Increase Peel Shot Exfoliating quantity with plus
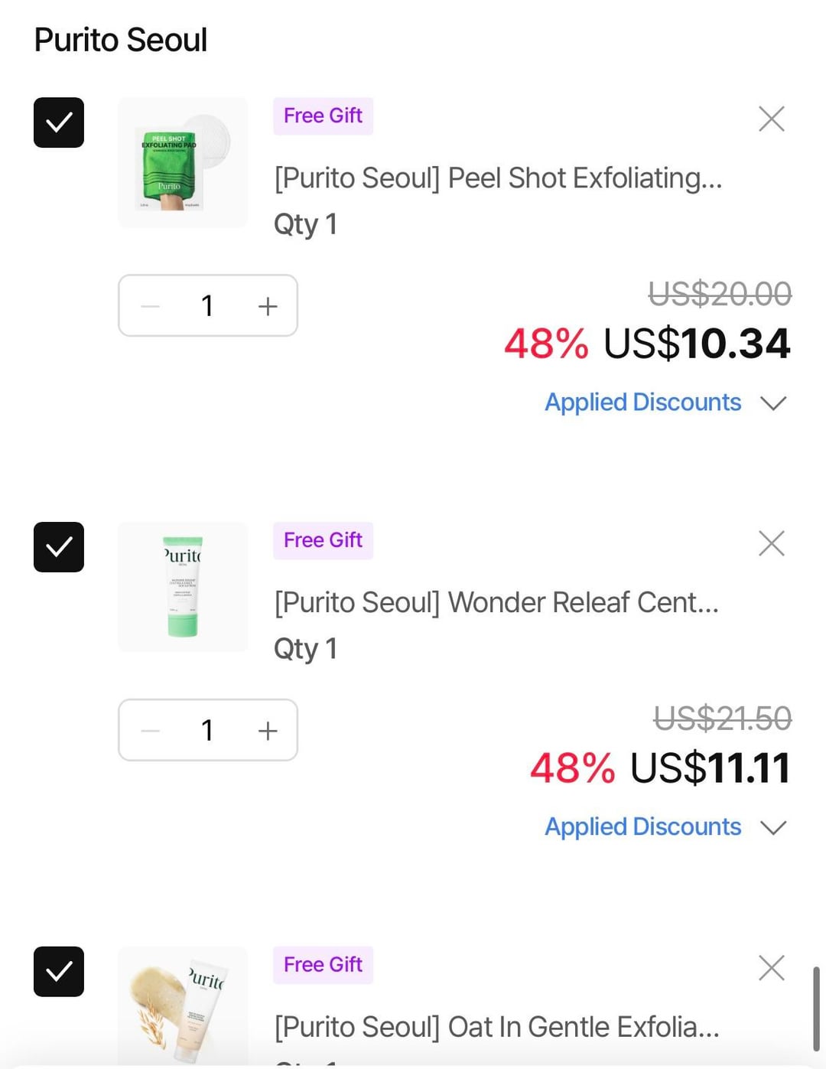The height and width of the screenshot is (1069, 826). (268, 307)
